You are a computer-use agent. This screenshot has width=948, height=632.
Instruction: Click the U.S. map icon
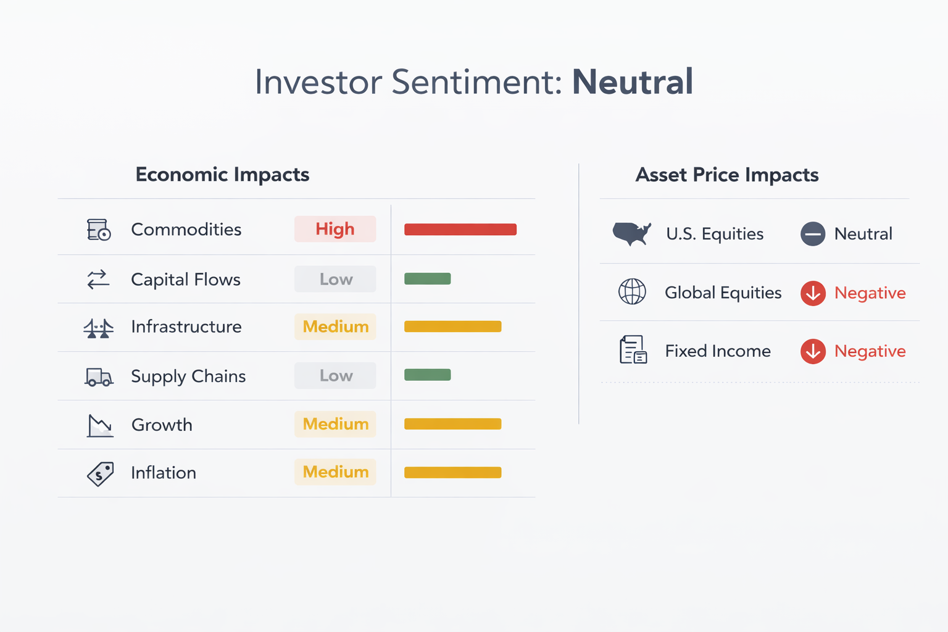[x=631, y=234]
